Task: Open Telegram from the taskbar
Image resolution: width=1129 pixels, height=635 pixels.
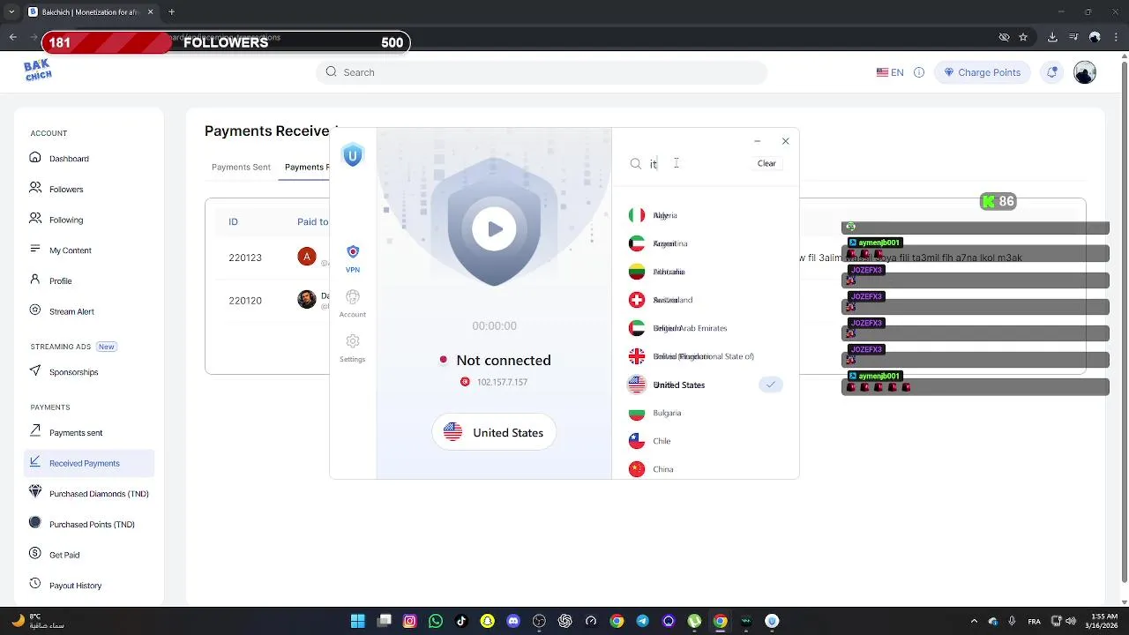Action: 642,621
